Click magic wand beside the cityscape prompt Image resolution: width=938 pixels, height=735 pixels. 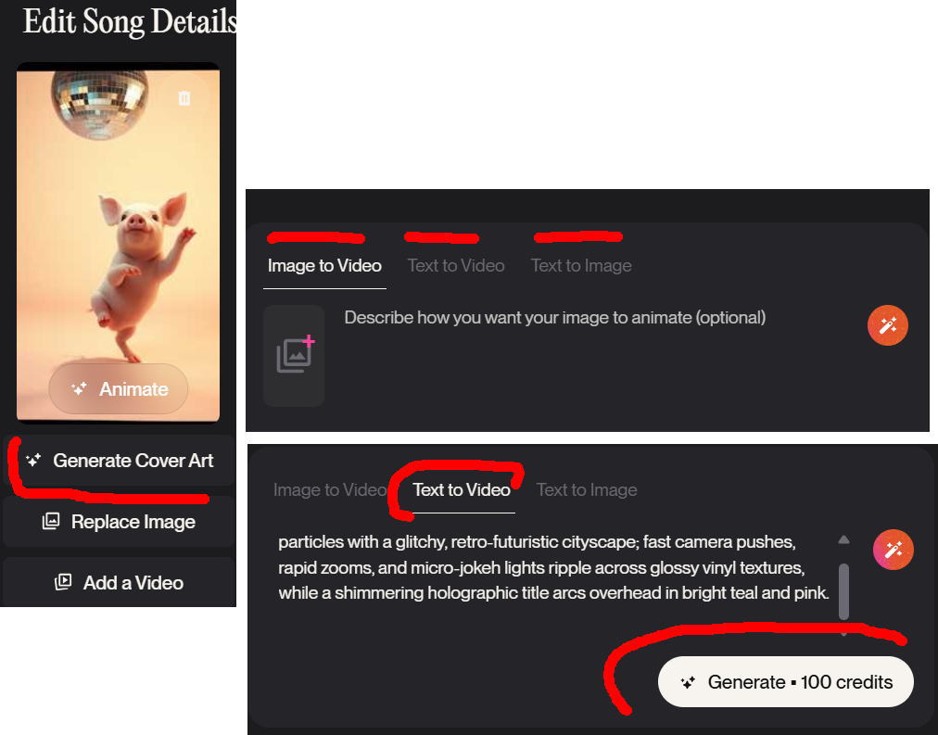pos(894,551)
